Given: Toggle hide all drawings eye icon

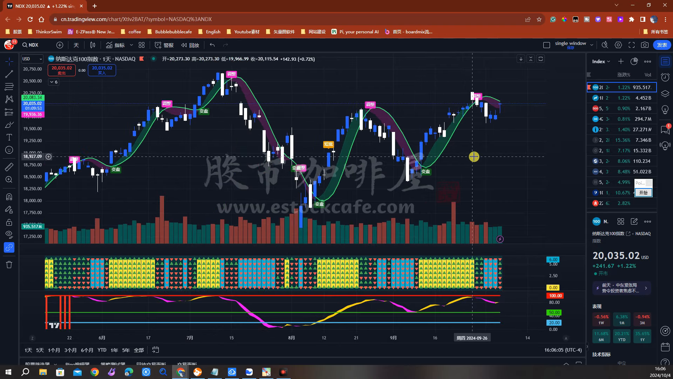Looking at the screenshot, I should click(x=9, y=234).
